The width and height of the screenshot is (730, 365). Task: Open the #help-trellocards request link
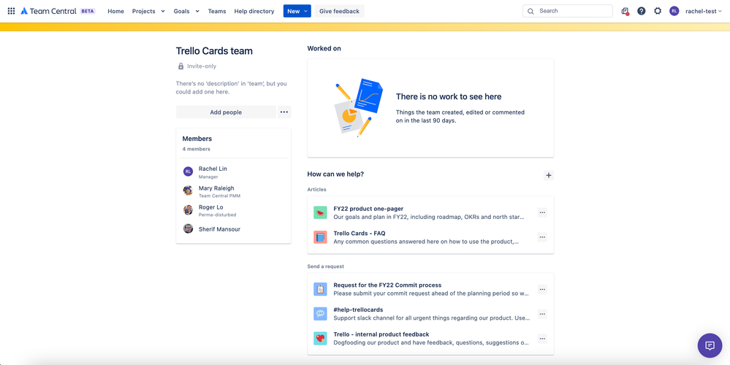point(359,310)
